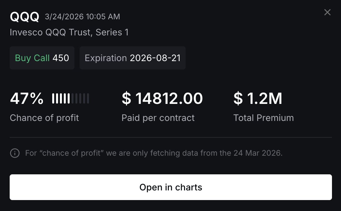Click the chance of profit data disclaimer text
The height and width of the screenshot is (211, 341).
tap(154, 153)
